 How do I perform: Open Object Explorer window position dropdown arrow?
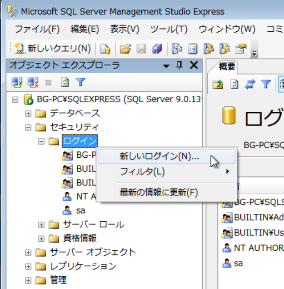[x=166, y=66]
